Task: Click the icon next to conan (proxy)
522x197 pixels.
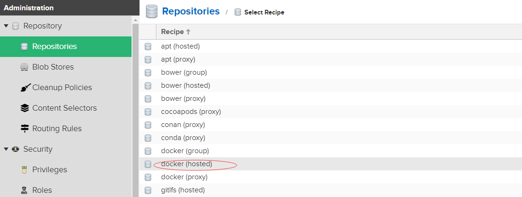Action: (x=148, y=125)
